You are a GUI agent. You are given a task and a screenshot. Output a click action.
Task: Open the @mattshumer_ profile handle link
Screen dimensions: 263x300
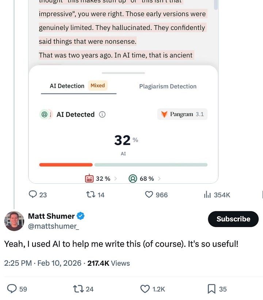(53, 226)
